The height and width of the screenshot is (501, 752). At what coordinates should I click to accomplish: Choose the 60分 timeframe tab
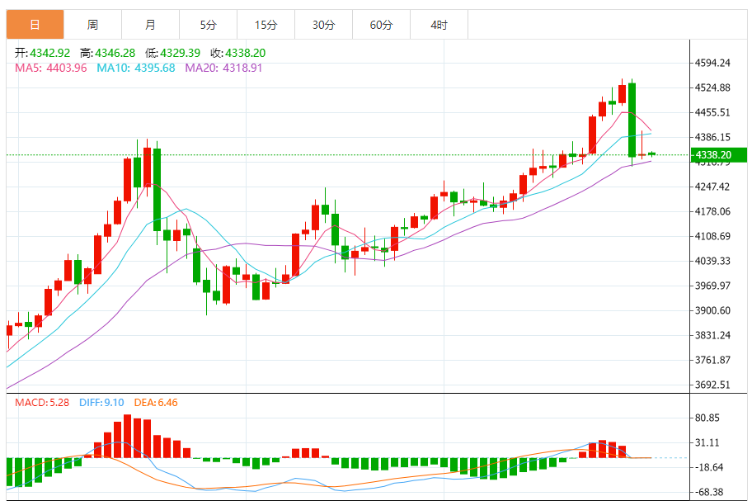(381, 25)
